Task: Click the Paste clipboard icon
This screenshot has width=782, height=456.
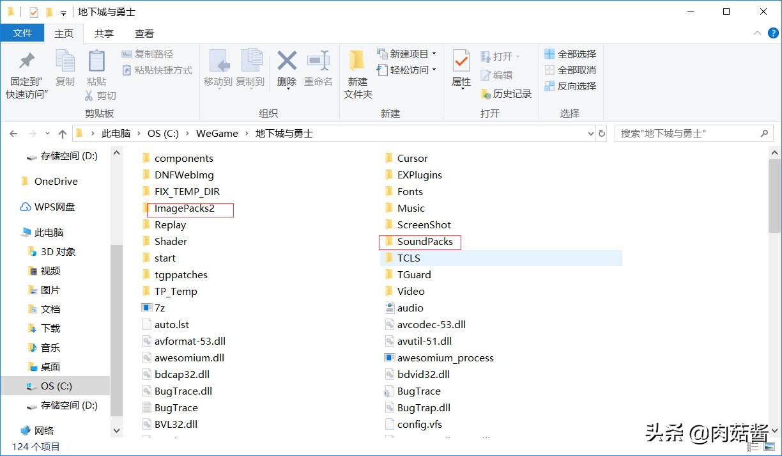Action: click(x=96, y=61)
